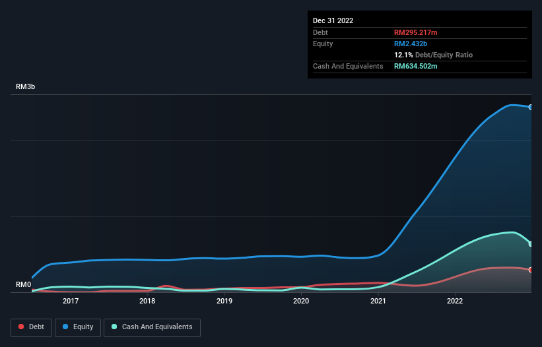Click the Equity row label in tooltip
542x347 pixels.
(x=323, y=44)
